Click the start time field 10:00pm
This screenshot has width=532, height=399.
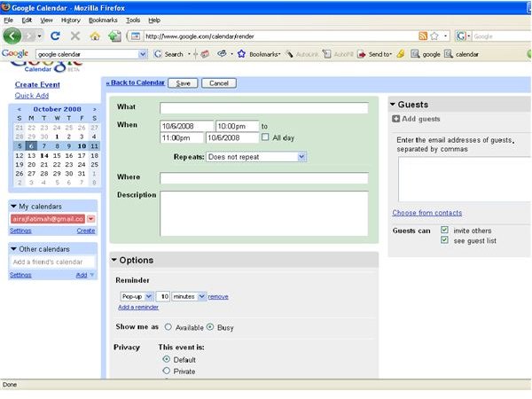237,126
